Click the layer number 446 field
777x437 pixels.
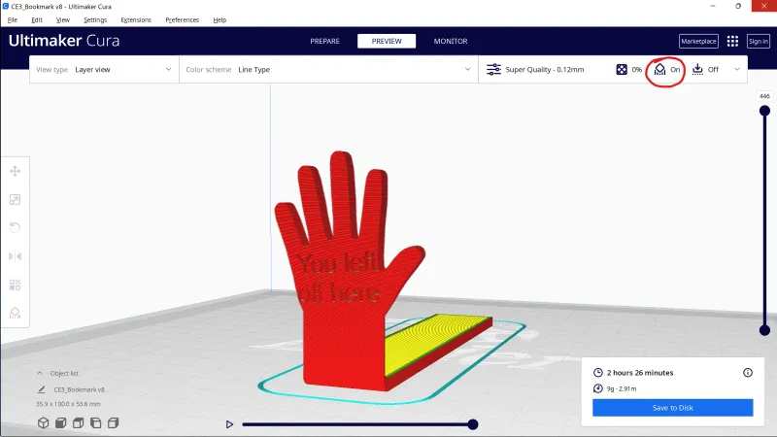764,96
